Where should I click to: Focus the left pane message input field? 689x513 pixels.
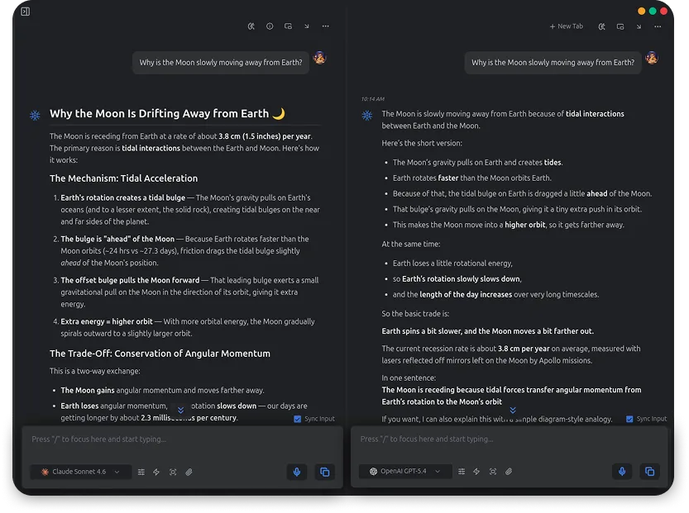182,439
